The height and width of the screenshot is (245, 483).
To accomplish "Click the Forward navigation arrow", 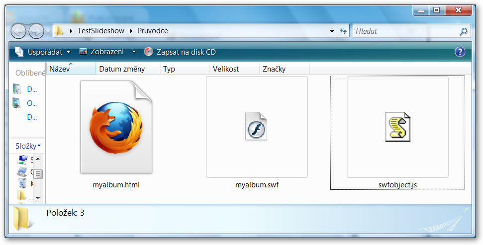I will 36,31.
